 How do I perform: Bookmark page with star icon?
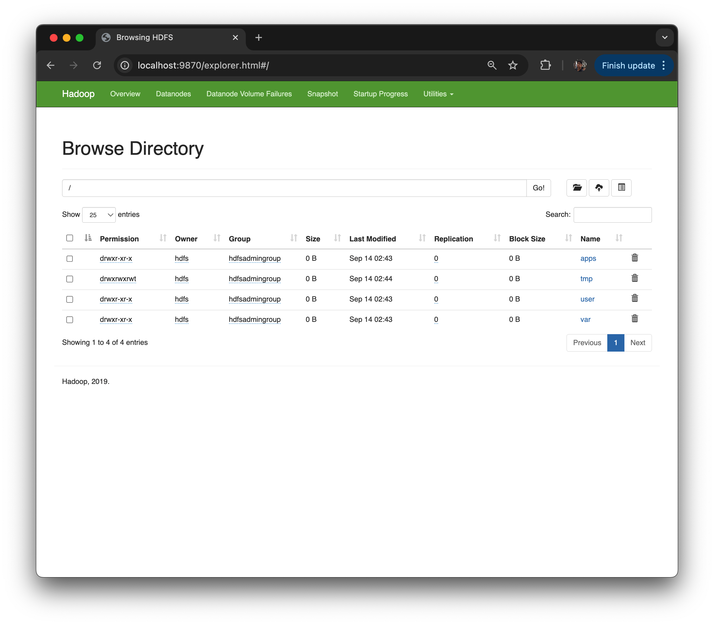point(513,65)
